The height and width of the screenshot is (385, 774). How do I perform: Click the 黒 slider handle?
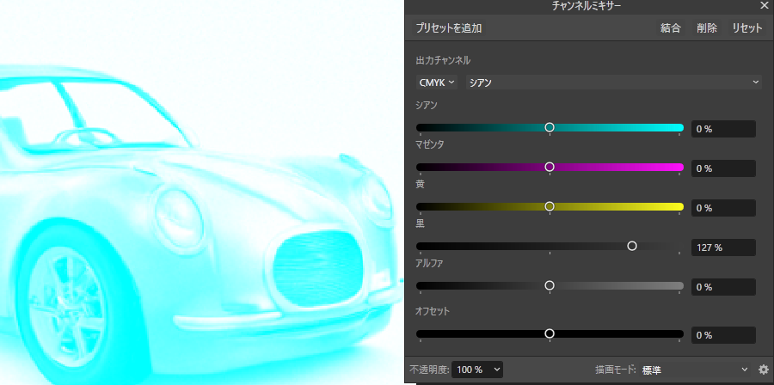click(x=632, y=246)
